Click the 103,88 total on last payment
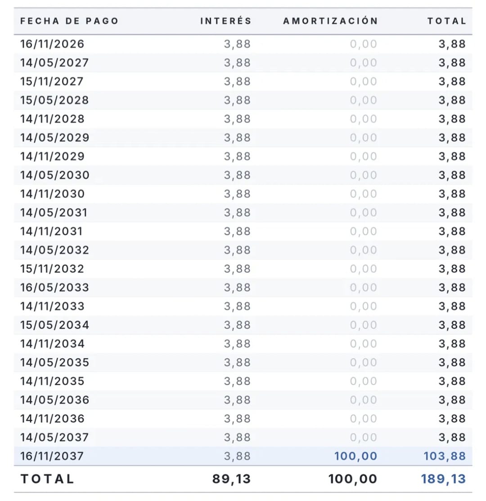Screen dimensions: 486x501 [x=445, y=456]
